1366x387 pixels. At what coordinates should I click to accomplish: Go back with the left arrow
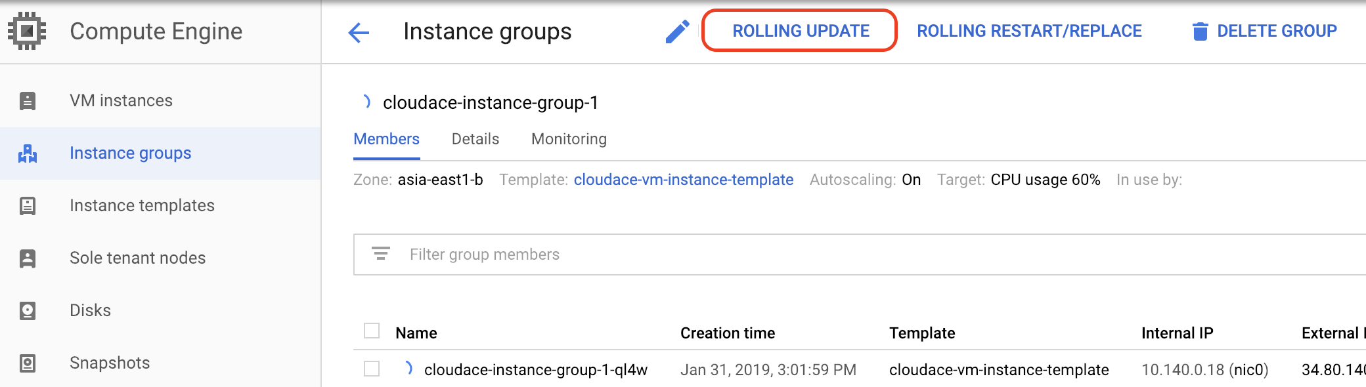pyautogui.click(x=359, y=31)
